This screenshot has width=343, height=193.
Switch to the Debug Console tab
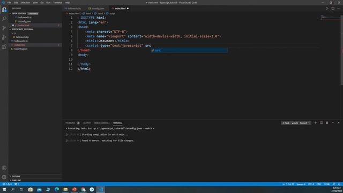pyautogui.click(x=102, y=123)
